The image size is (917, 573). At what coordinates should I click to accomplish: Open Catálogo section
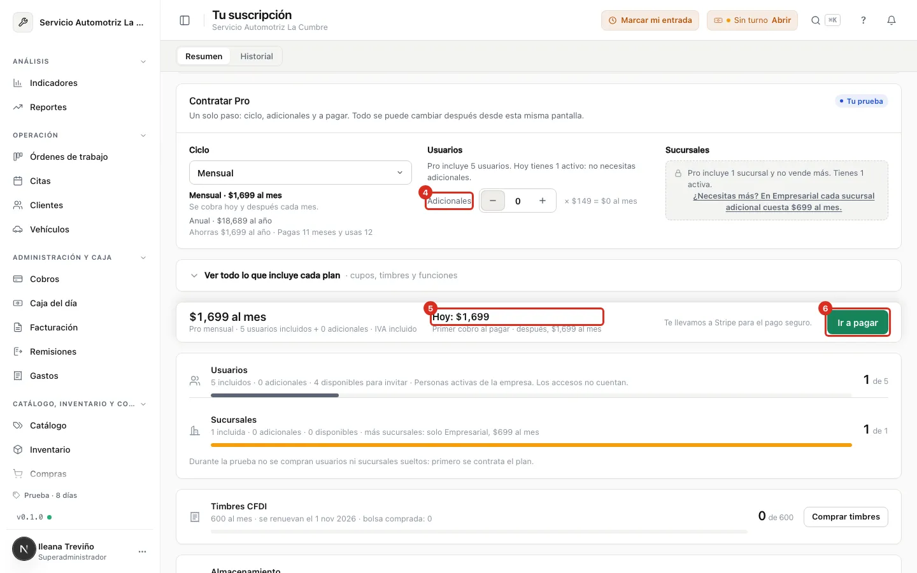80,425
